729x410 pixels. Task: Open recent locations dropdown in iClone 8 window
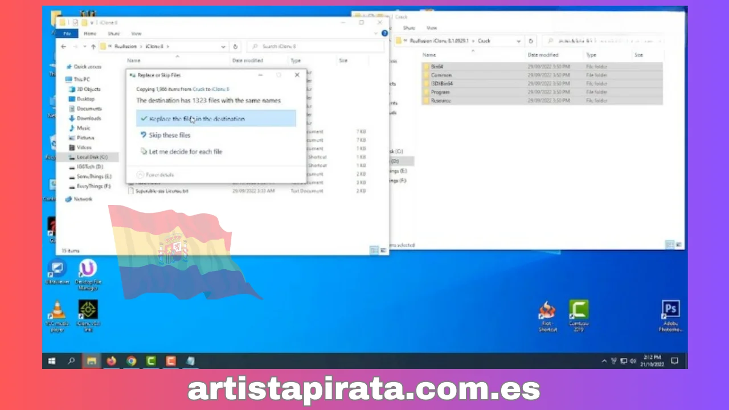pyautogui.click(x=84, y=47)
